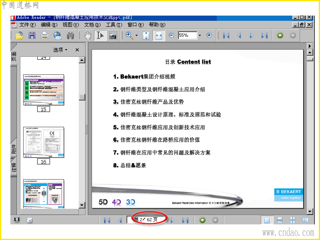Zoom in with the plus button
This screenshot has height=240, width=320.
[x=209, y=35]
